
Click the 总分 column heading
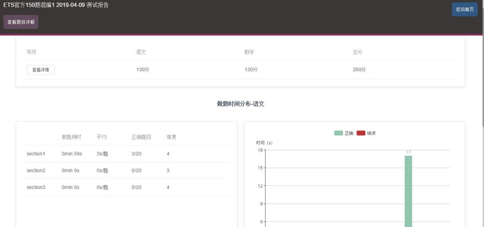(x=358, y=52)
